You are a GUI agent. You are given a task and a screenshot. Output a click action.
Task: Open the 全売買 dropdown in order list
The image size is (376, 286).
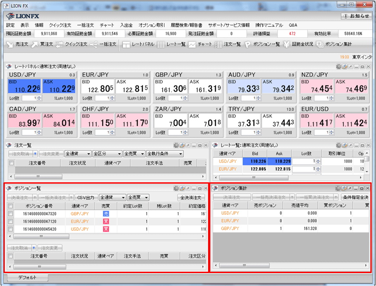134,153
